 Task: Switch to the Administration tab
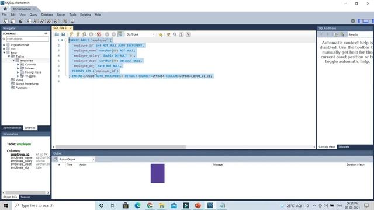click(x=12, y=128)
